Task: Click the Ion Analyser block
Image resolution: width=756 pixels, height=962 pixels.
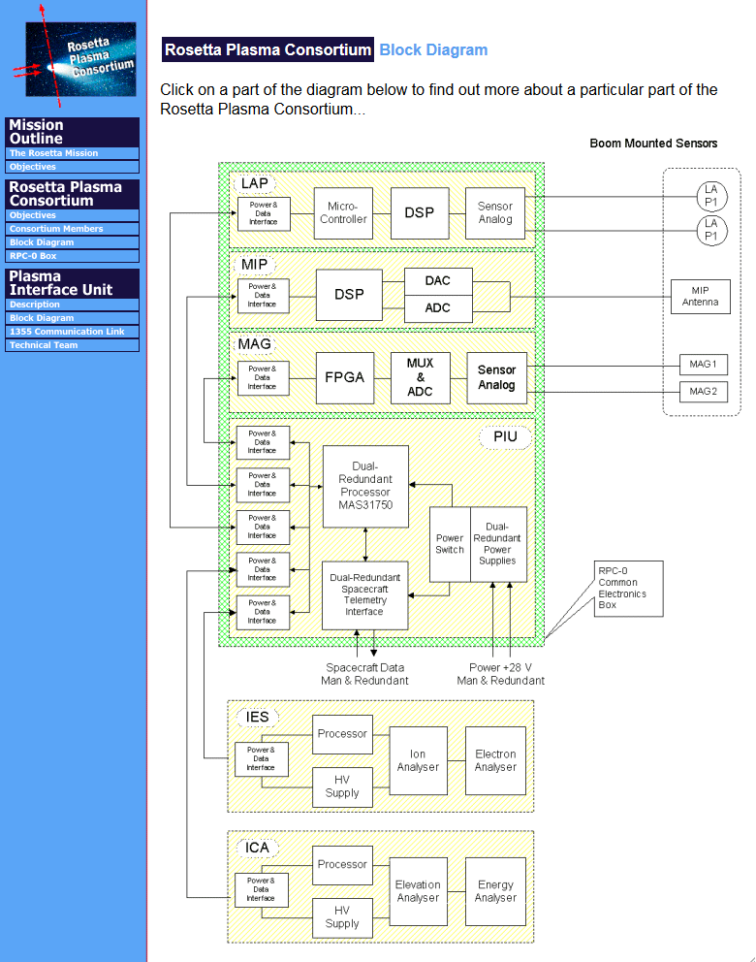Action: pos(418,760)
